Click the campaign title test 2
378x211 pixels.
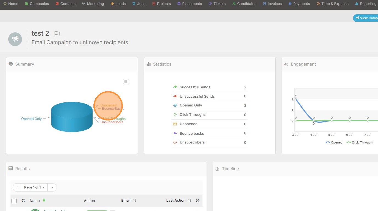click(40, 33)
